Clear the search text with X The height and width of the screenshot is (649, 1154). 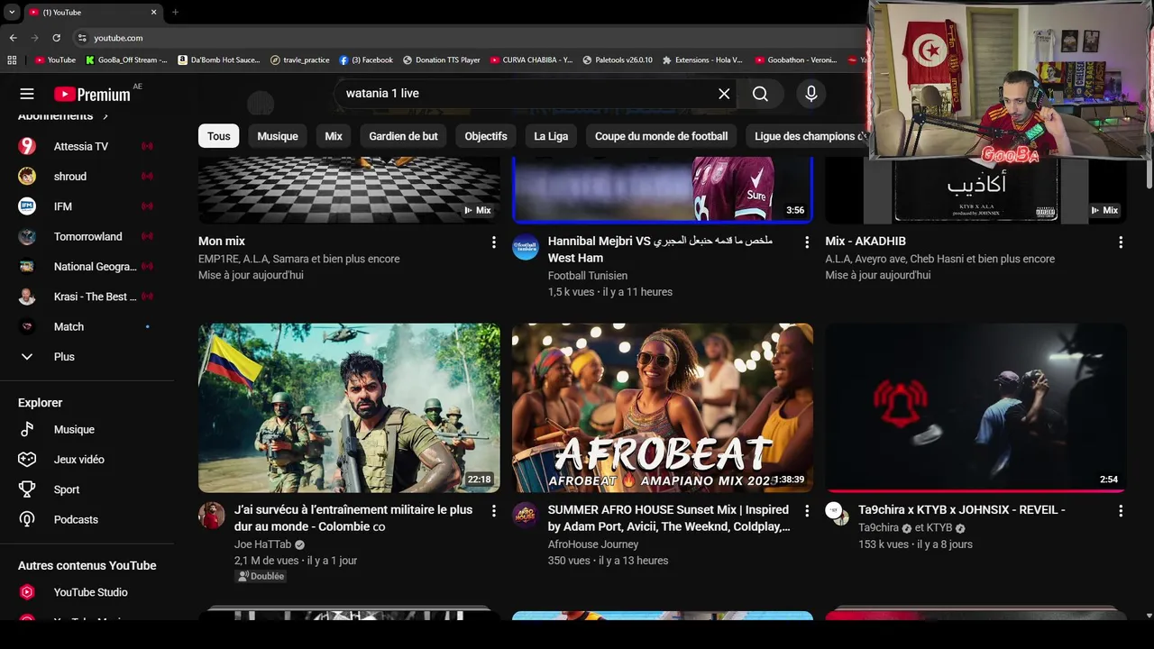coord(724,94)
